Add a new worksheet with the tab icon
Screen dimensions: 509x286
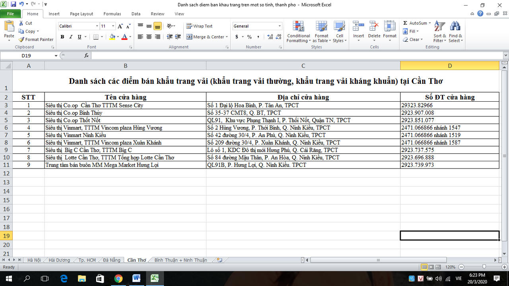220,260
